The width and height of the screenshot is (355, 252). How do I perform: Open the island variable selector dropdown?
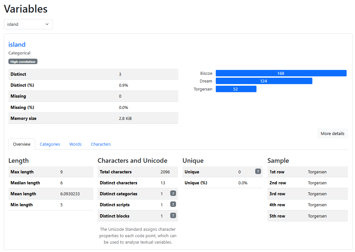(28, 24)
